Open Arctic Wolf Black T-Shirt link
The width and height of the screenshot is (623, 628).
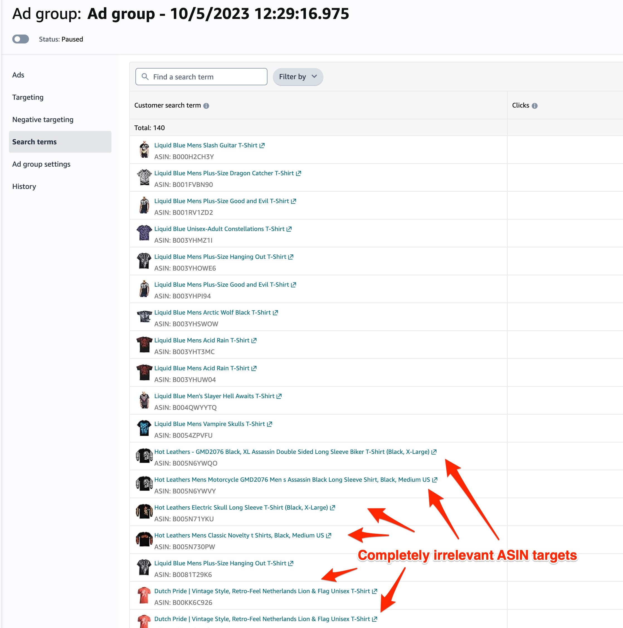click(213, 312)
